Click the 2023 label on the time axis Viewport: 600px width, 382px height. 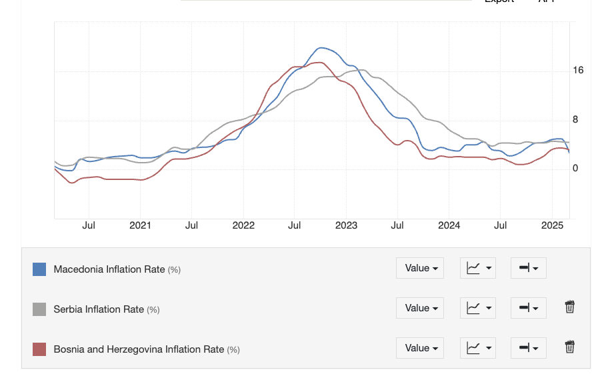coord(346,225)
